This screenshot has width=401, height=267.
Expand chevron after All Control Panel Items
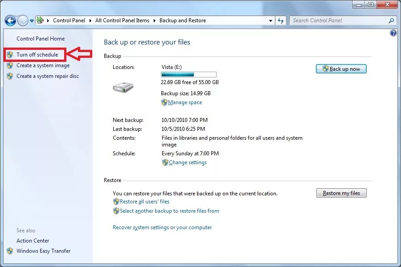pyautogui.click(x=155, y=21)
